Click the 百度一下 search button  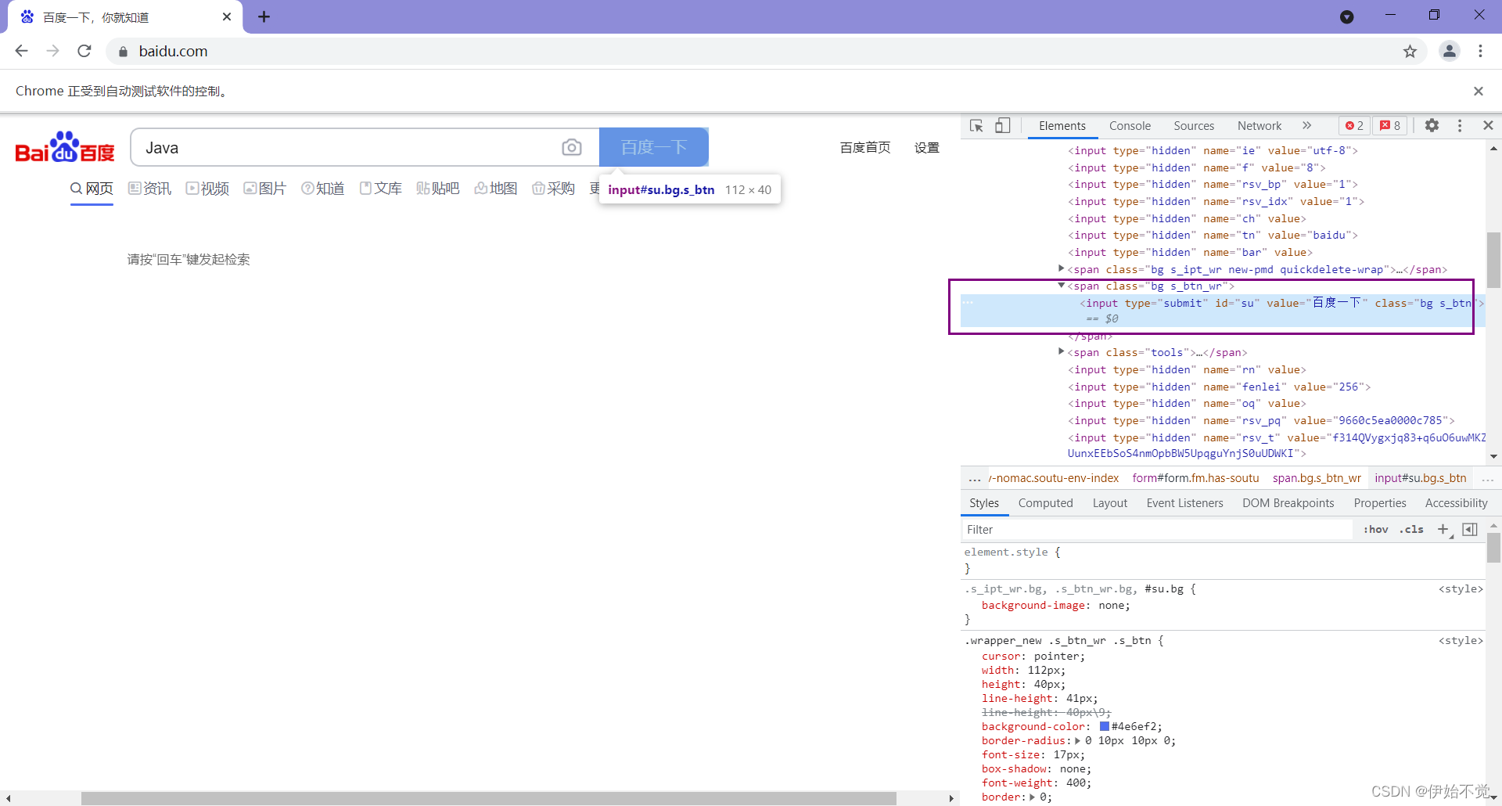click(654, 147)
